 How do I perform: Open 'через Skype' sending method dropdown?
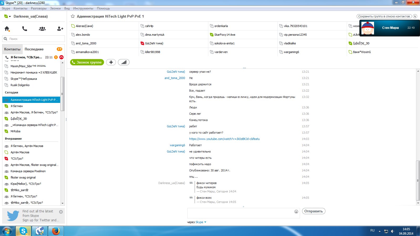click(x=201, y=222)
